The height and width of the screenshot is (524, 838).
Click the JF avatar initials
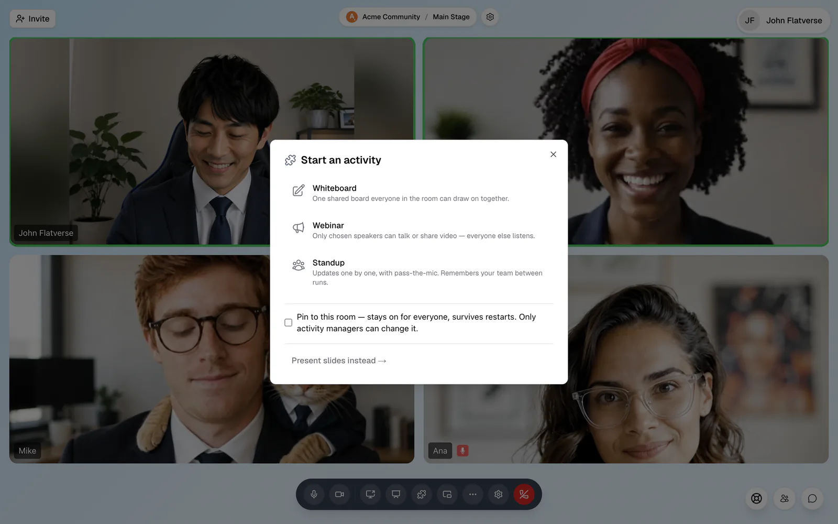click(x=749, y=20)
